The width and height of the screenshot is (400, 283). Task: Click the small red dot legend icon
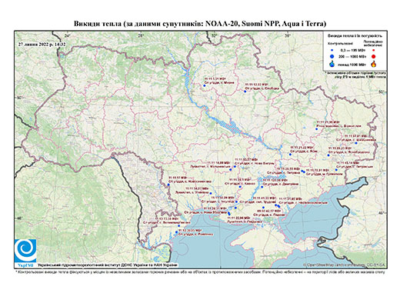(374, 51)
